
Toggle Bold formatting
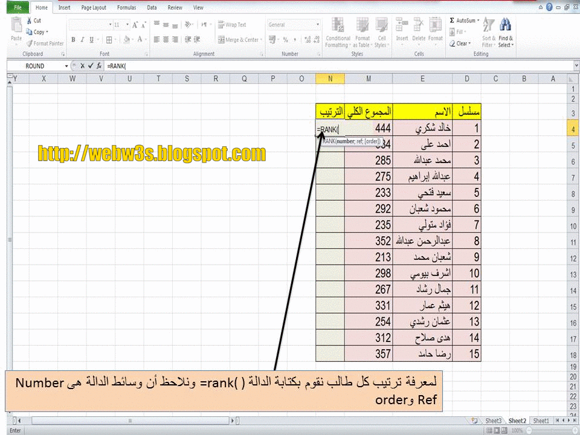(73, 40)
